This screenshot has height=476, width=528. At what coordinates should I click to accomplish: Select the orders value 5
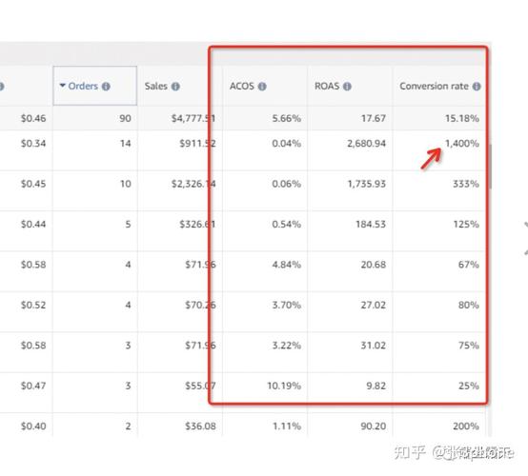pos(128,225)
